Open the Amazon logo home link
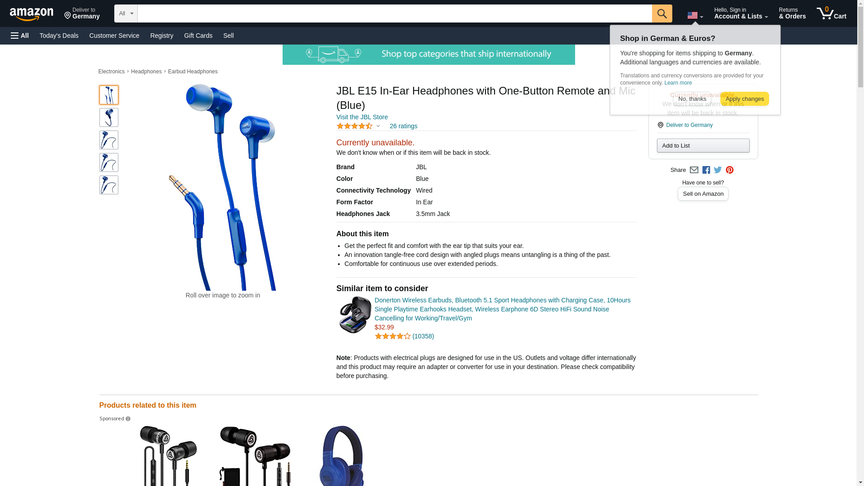 (31, 14)
